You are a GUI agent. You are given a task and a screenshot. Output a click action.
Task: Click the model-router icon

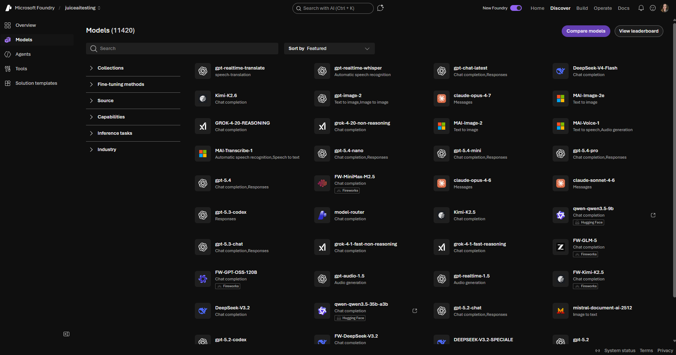pyautogui.click(x=322, y=215)
